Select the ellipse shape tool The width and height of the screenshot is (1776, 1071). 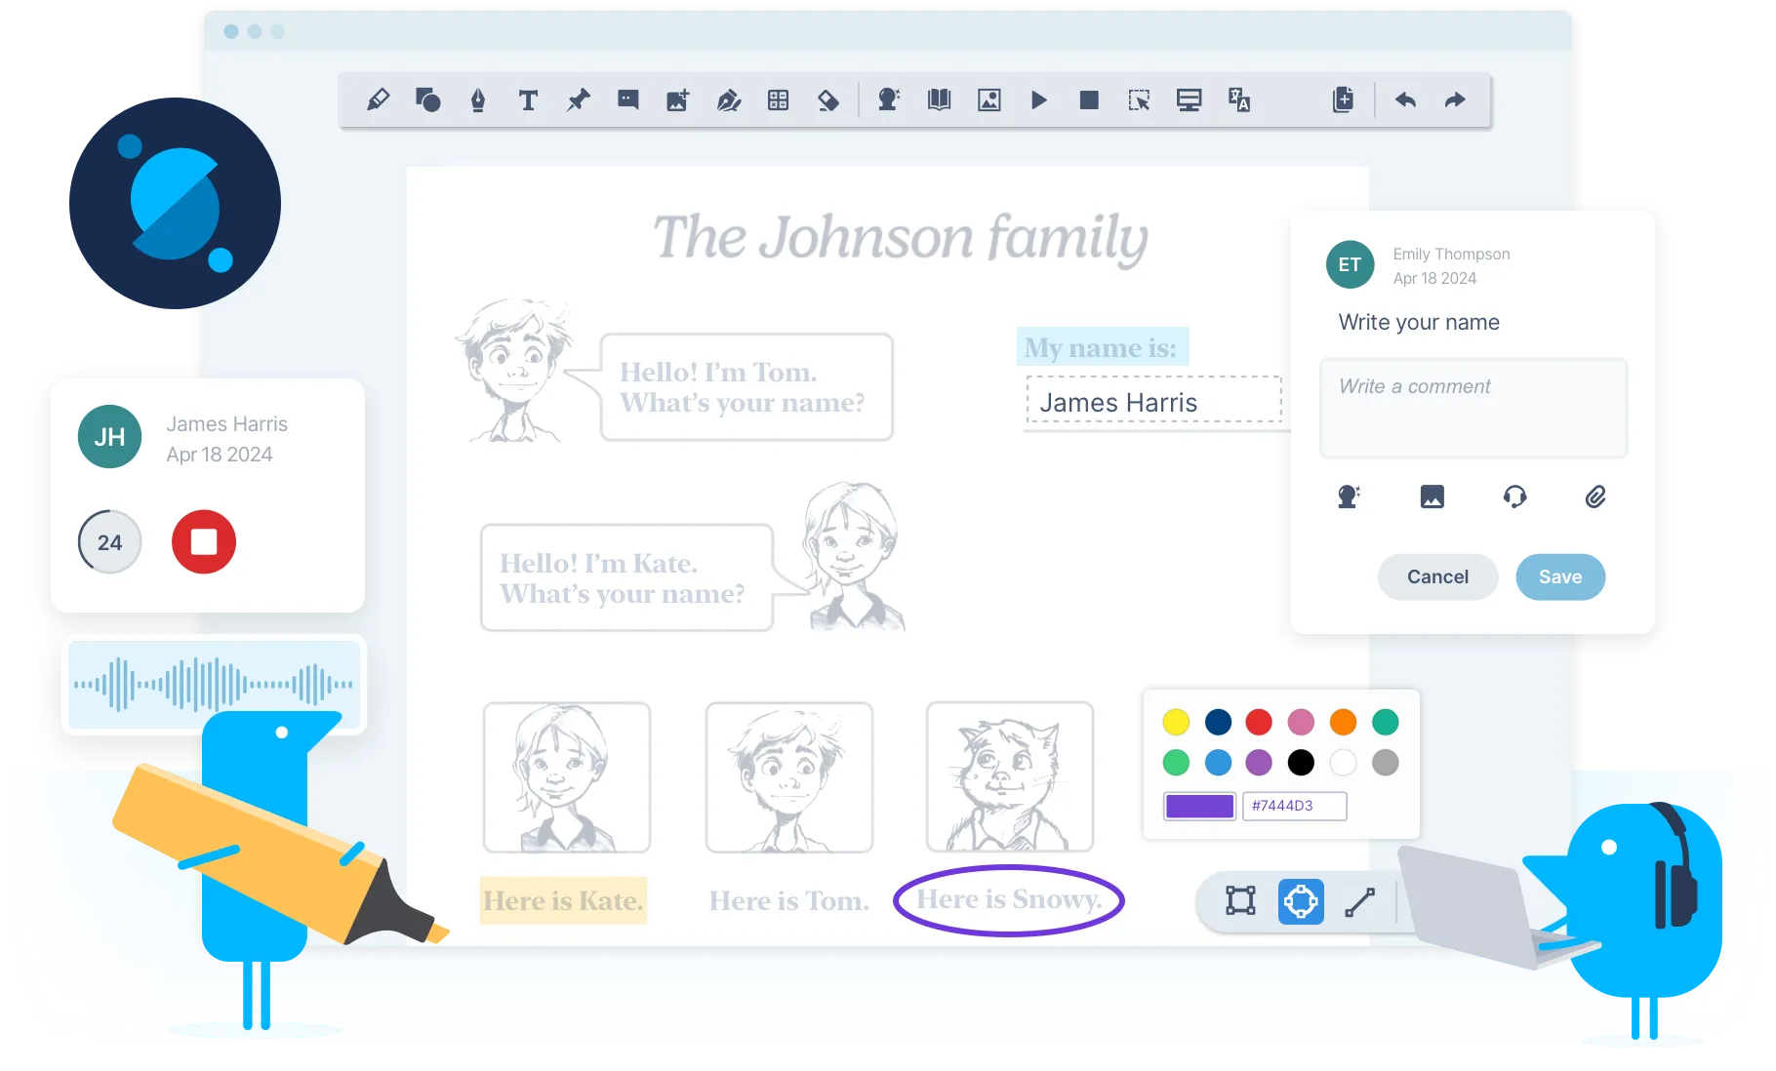click(x=1301, y=901)
